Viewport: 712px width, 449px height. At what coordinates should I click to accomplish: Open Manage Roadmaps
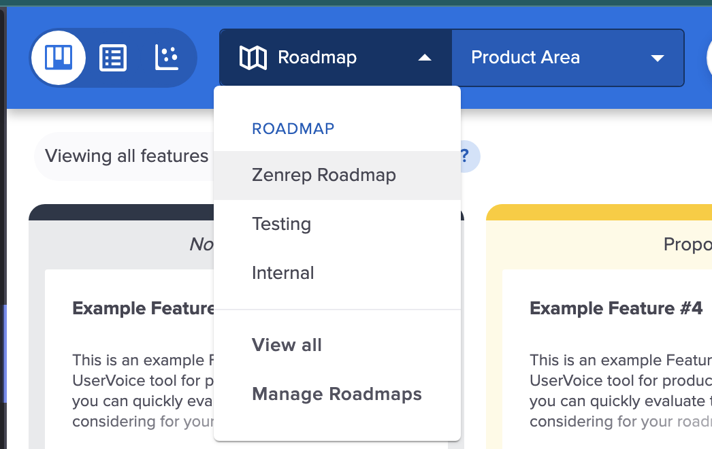point(338,394)
